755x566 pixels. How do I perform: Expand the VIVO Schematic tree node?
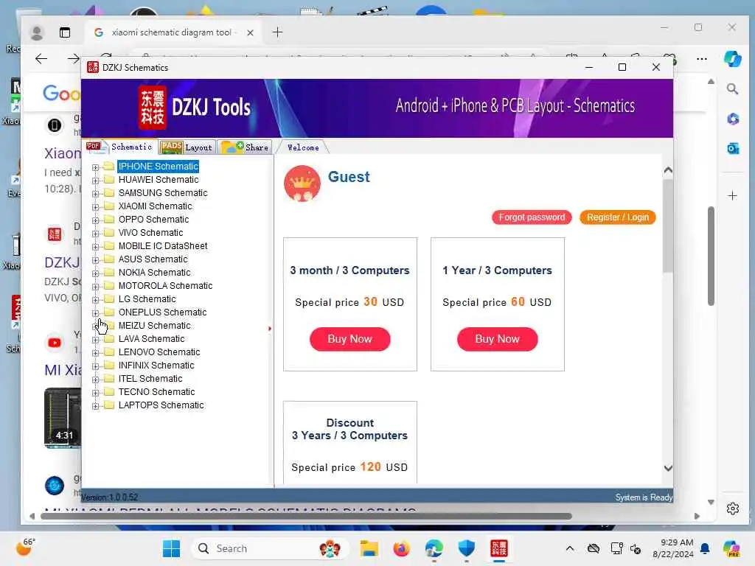[x=95, y=234]
